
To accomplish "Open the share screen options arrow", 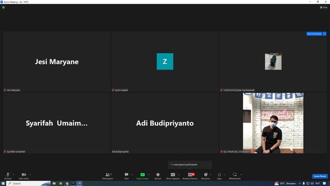I will [x=149, y=175].
